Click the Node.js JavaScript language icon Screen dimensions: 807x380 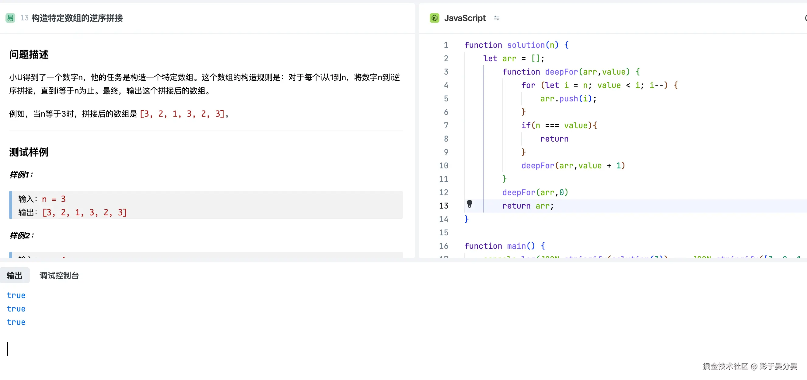[434, 18]
